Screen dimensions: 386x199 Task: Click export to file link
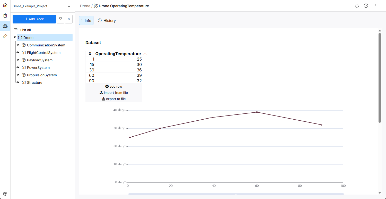tap(114, 99)
